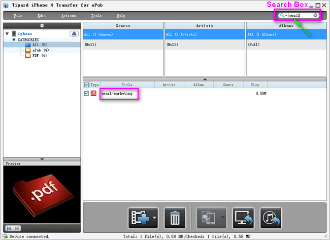330x240 pixels.
Task: Select the All (8) category
Action: point(42,45)
